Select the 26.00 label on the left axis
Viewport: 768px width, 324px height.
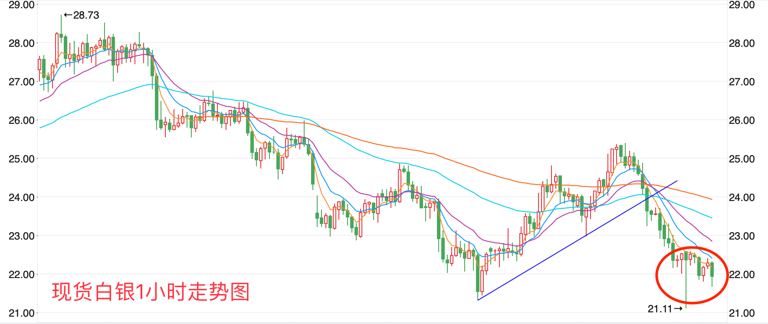click(x=21, y=120)
